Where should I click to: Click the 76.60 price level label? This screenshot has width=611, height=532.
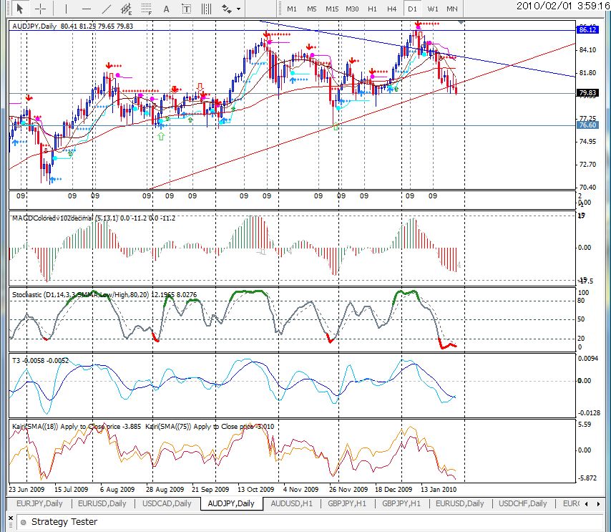point(587,125)
